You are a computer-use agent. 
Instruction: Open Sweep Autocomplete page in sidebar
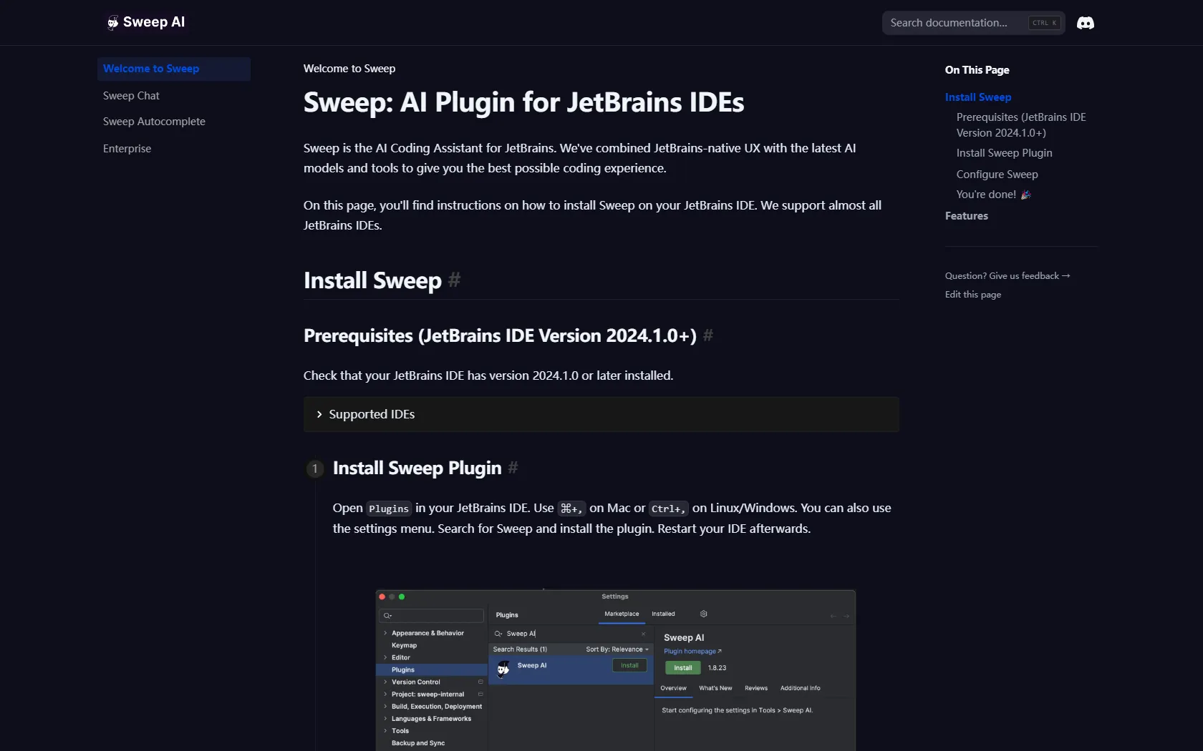[174, 122]
